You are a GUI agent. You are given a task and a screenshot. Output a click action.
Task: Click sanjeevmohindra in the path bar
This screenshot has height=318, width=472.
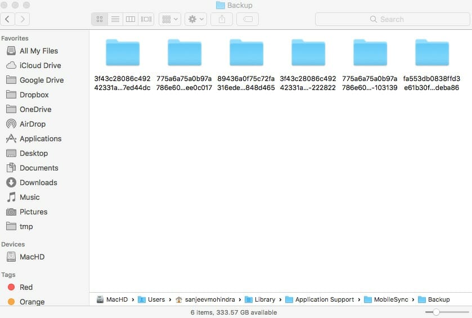pyautogui.click(x=205, y=299)
